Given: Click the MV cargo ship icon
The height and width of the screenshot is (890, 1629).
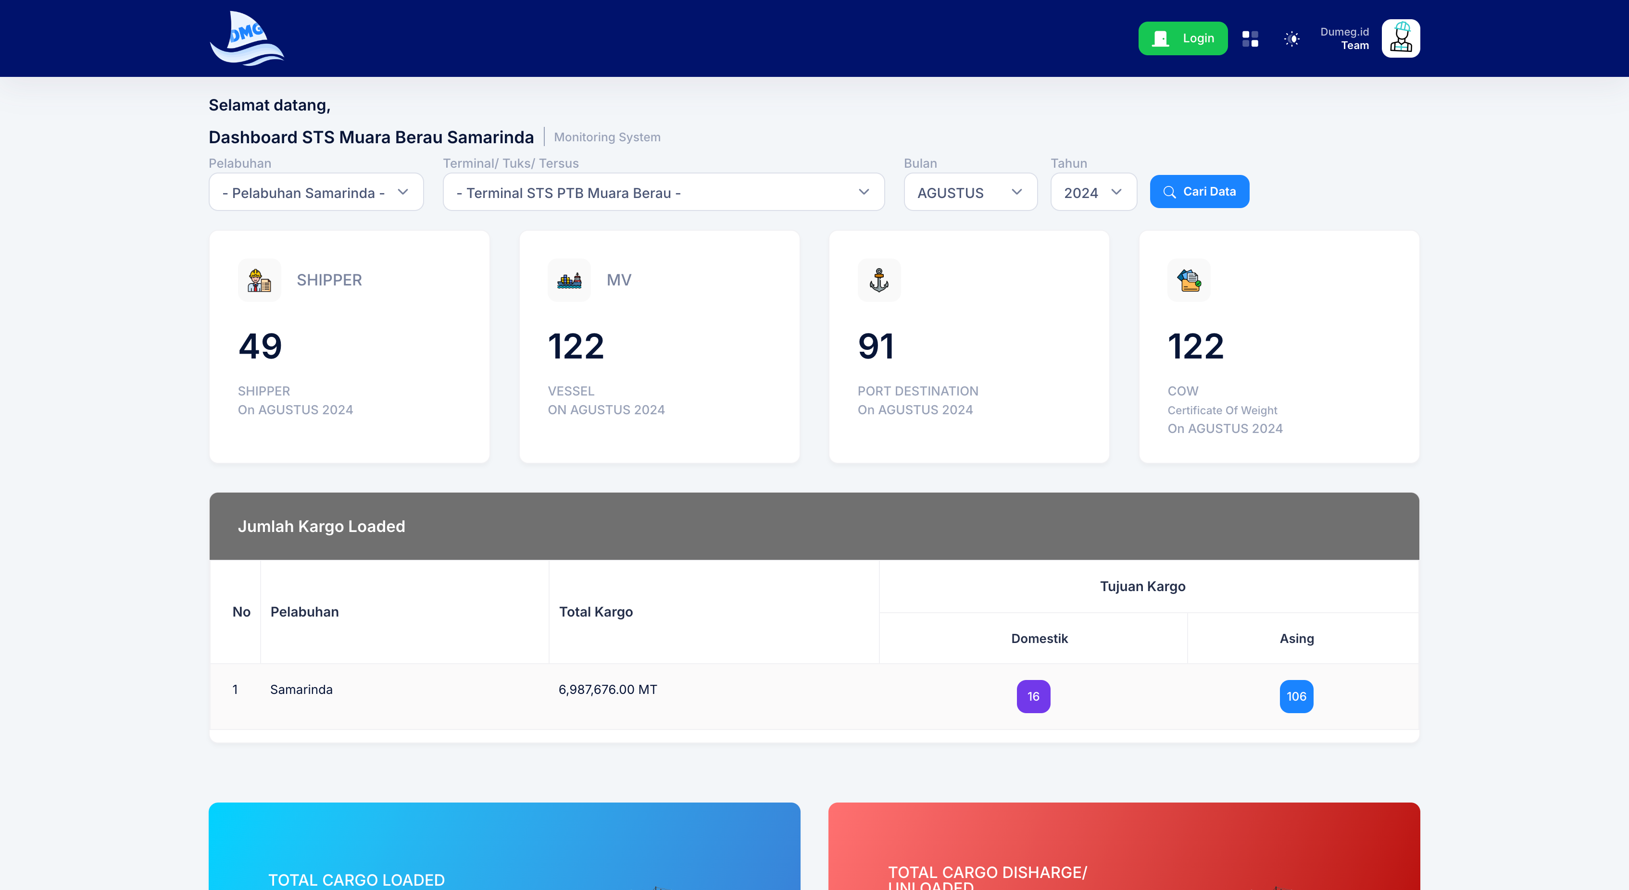Looking at the screenshot, I should pyautogui.click(x=569, y=280).
